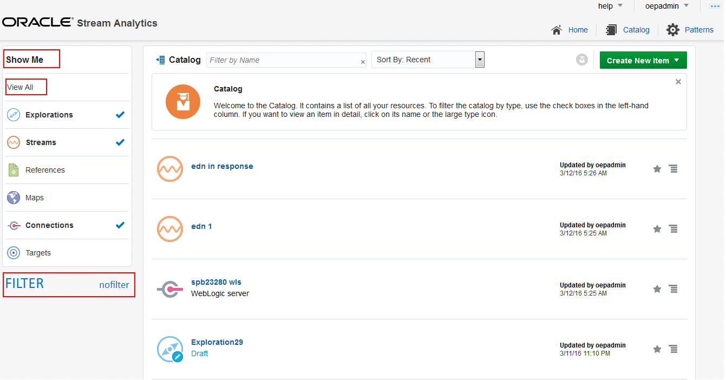
Task: Click the Catalog notebook icon in header
Action: [x=612, y=30]
